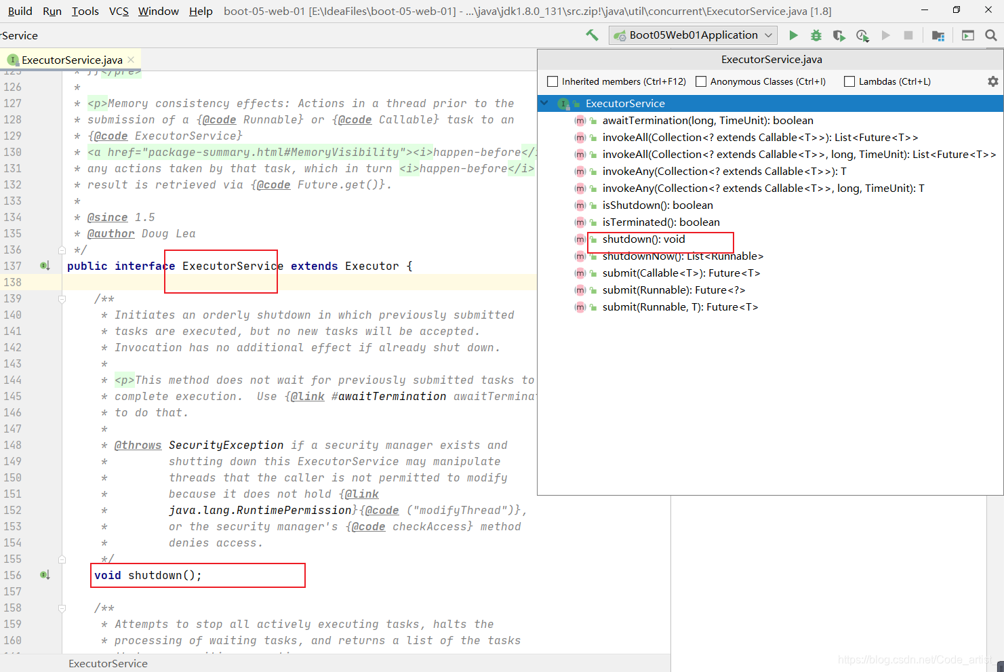
Task: Click fold end marker at line 155
Action: pyautogui.click(x=62, y=559)
